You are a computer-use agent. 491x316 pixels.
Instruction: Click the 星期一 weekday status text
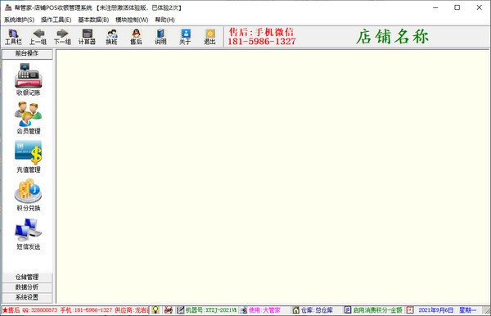(468, 310)
